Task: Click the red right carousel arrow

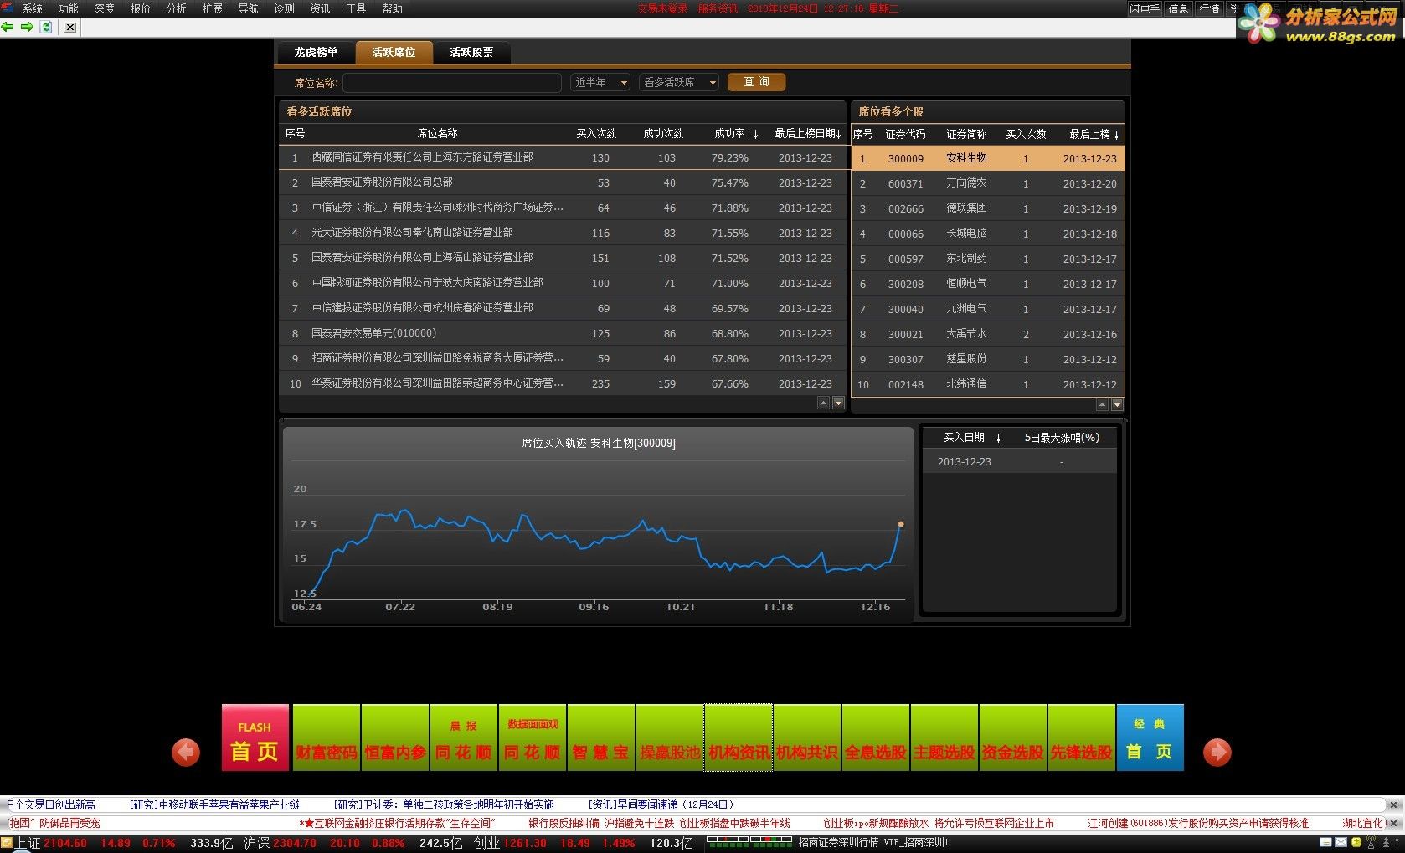Action: (x=1217, y=752)
